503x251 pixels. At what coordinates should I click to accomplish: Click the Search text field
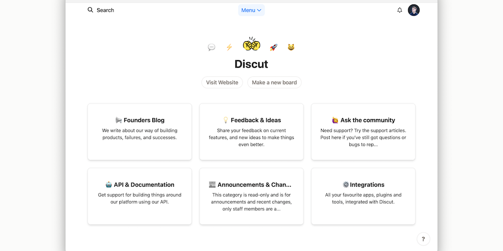106,10
